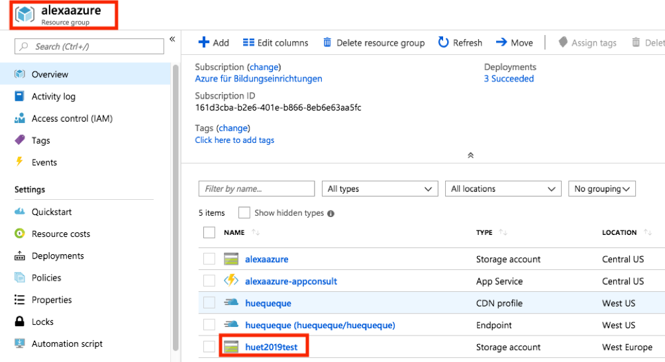Open the 3 Succeeded deployments link
This screenshot has width=665, height=362.
[x=509, y=78]
